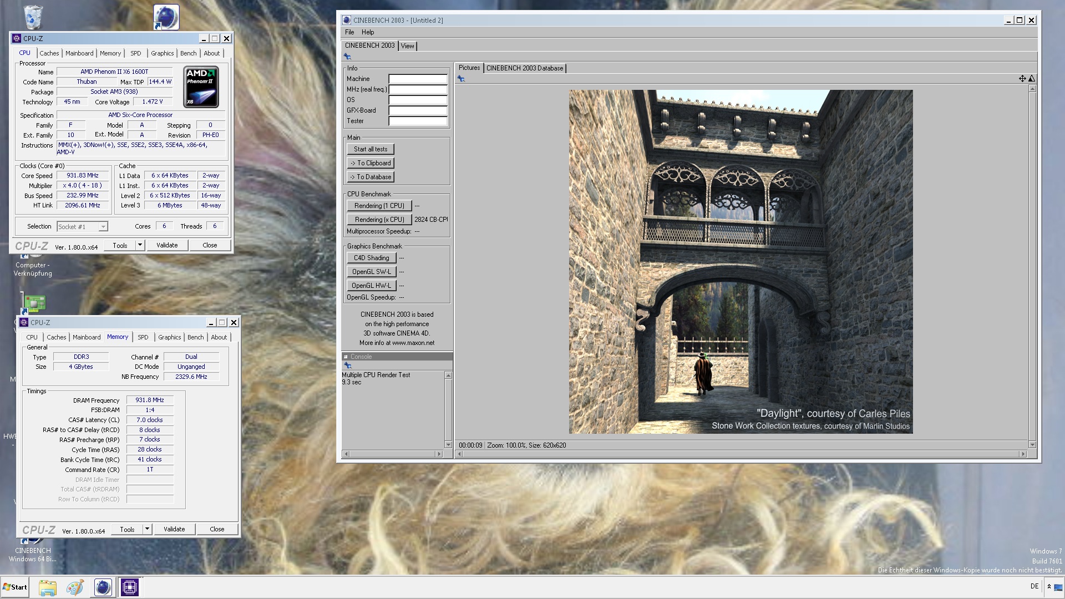Image resolution: width=1065 pixels, height=599 pixels.
Task: Open Graphics tab in upper CPU-Z
Action: point(163,53)
